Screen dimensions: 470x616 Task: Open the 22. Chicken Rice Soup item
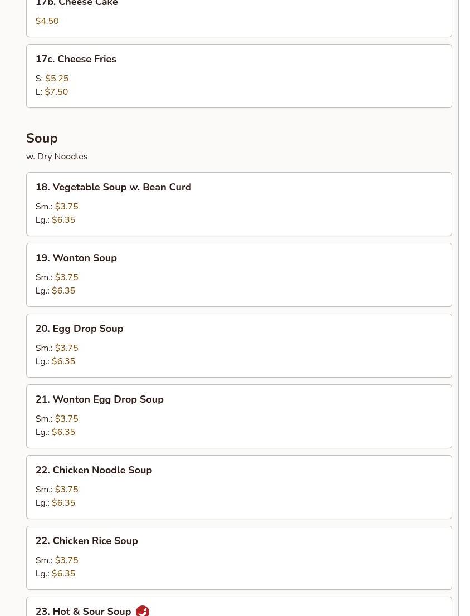coord(86,541)
